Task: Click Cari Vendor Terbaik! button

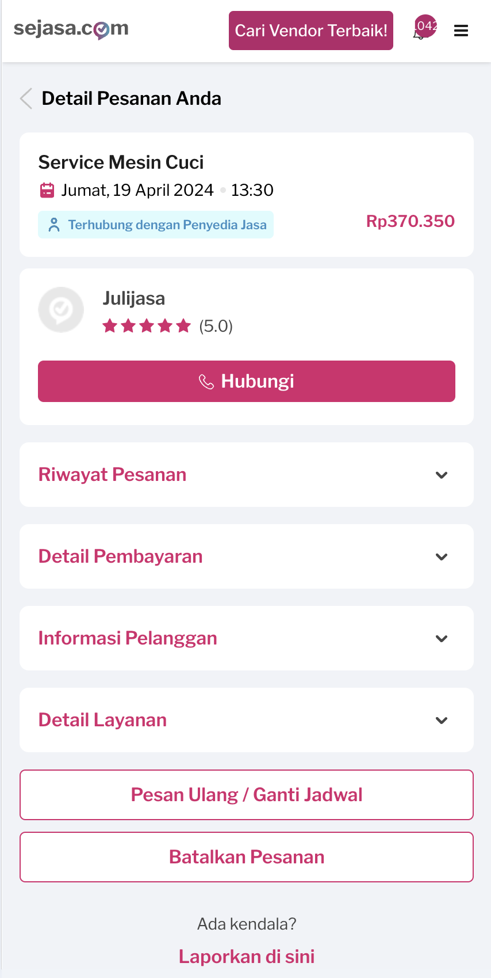Action: (311, 31)
